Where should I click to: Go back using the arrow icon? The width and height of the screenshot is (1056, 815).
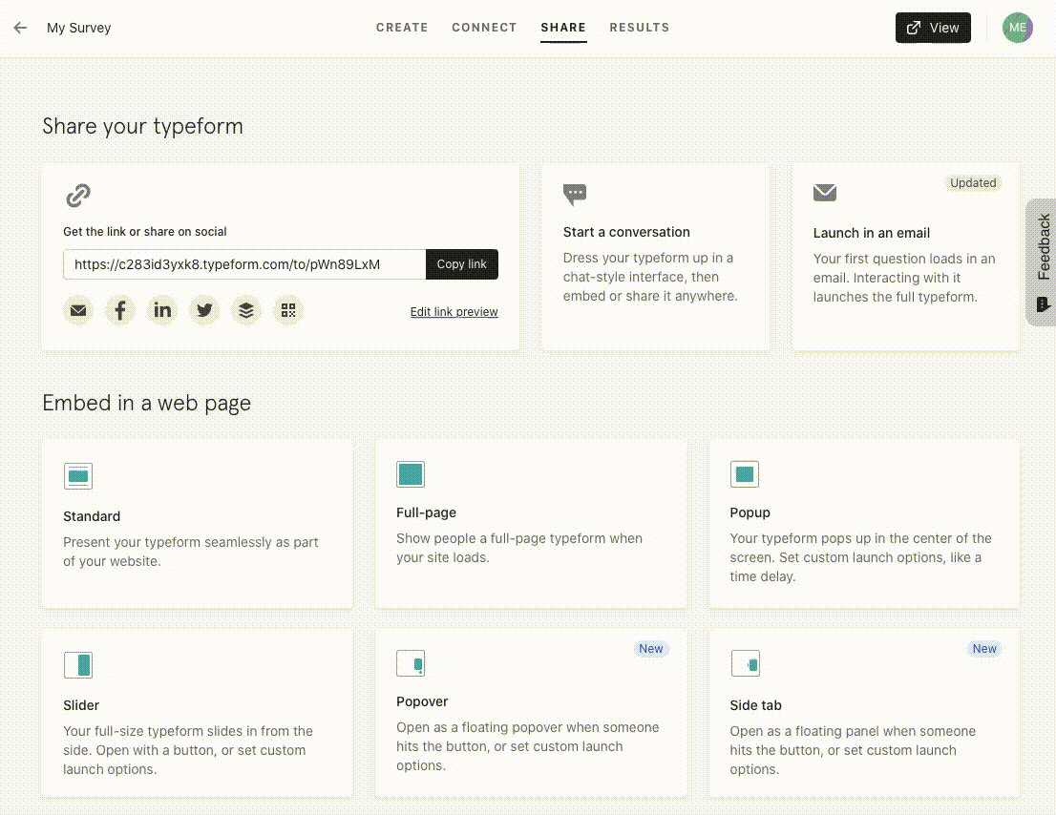pyautogui.click(x=20, y=28)
